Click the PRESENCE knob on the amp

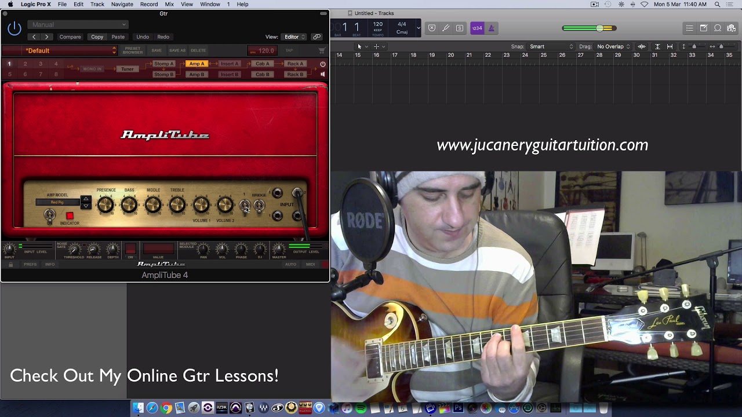tap(106, 204)
